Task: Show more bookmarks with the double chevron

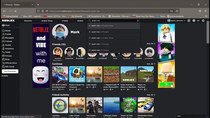Action: pos(206,16)
